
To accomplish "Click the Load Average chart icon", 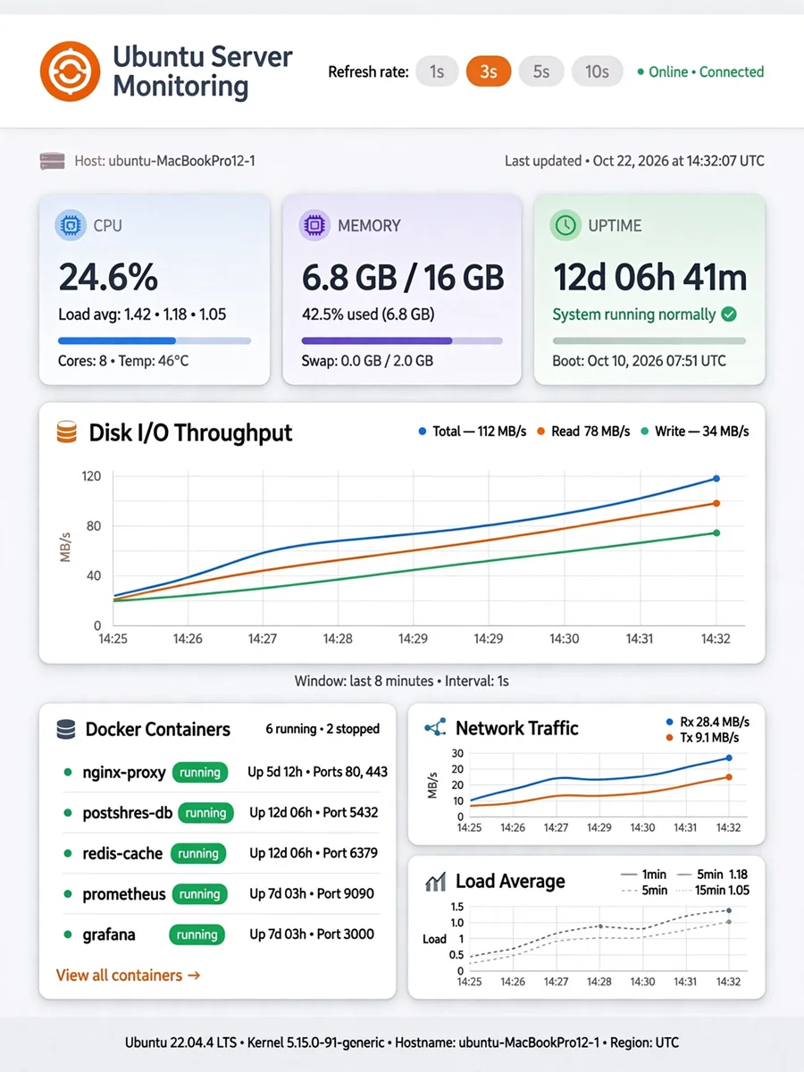I will [435, 883].
